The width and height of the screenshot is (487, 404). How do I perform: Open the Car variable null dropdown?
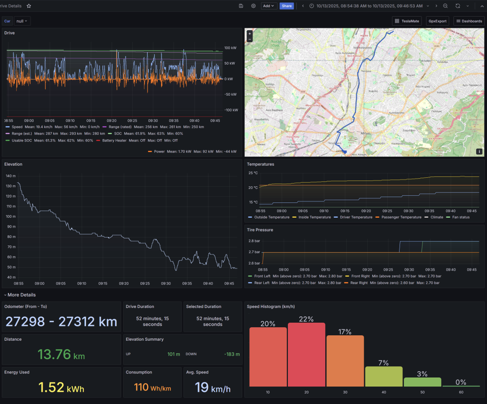tap(22, 21)
